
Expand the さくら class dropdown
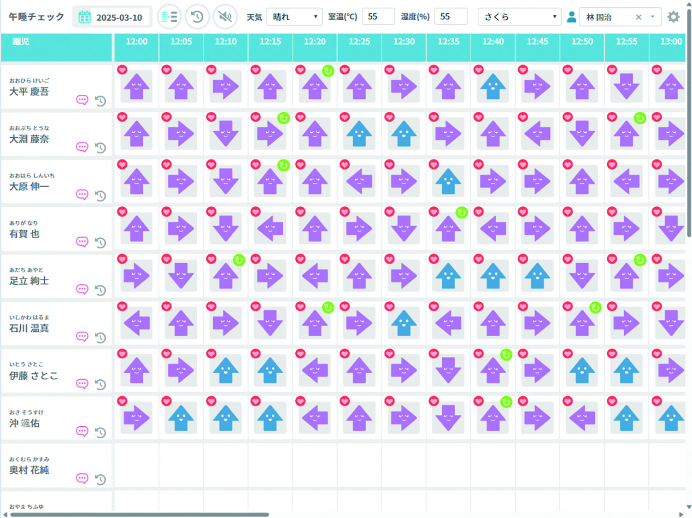(x=519, y=17)
